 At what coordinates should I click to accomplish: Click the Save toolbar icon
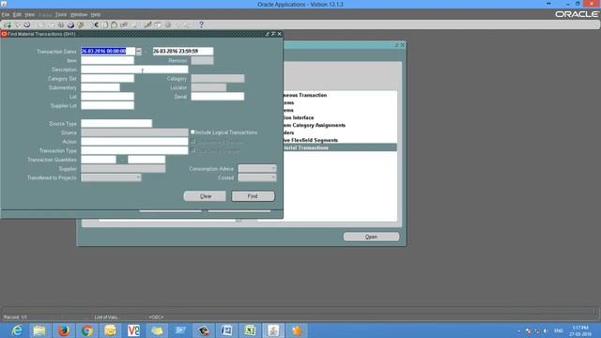pos(40,25)
